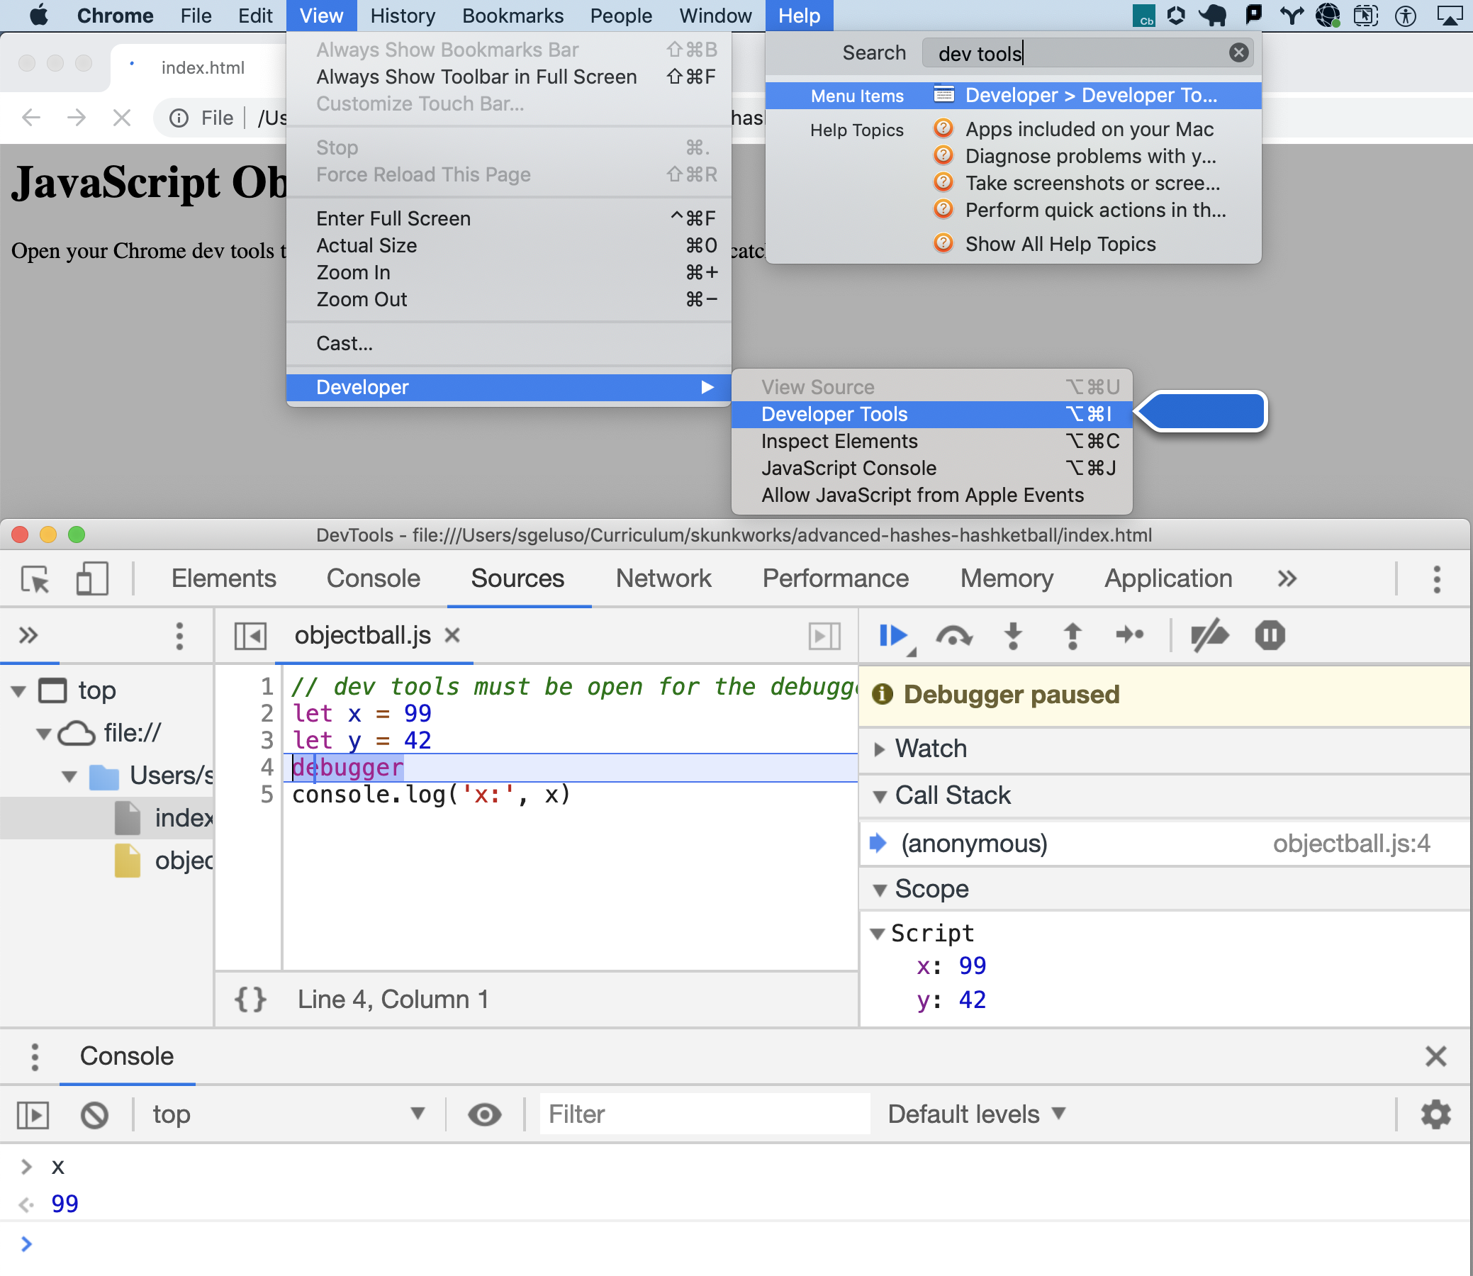1473x1276 pixels.
Task: Open Show All Help Topics
Action: coord(1013,245)
